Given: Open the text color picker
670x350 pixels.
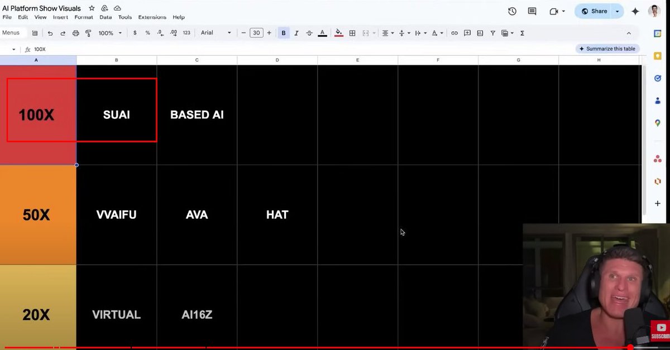Looking at the screenshot, I should click(322, 33).
